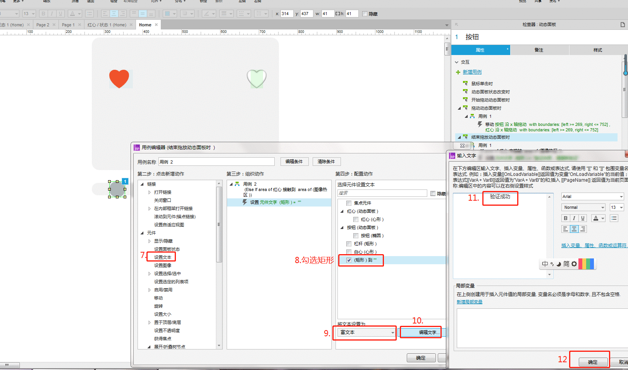The width and height of the screenshot is (628, 370).
Task: Click the Italic button in the text dialog
Action: [574, 218]
